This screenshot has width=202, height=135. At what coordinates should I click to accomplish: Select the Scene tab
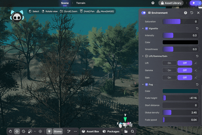65,3
